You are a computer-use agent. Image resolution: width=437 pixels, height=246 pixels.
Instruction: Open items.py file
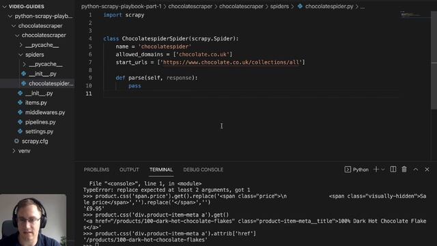(x=36, y=102)
